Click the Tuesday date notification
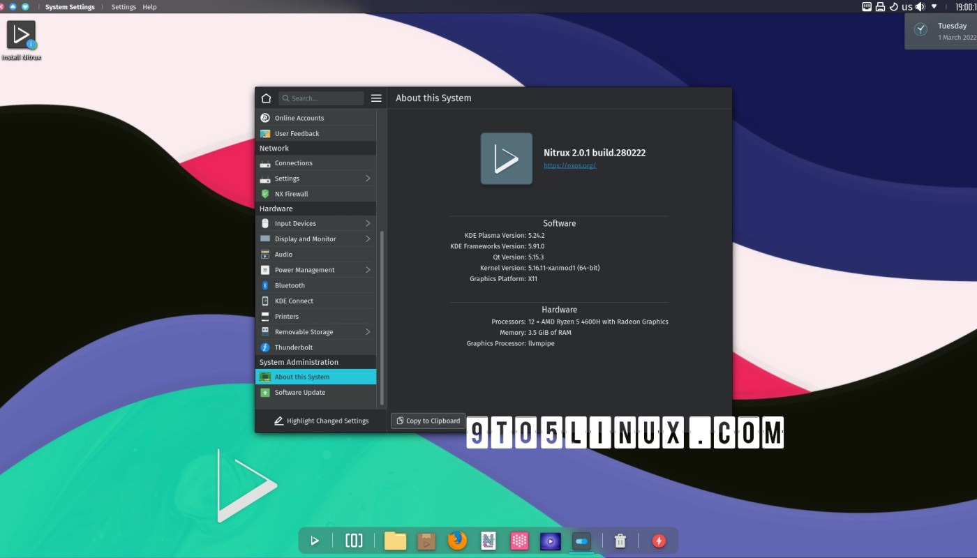Image resolution: width=977 pixels, height=558 pixels. [941, 31]
